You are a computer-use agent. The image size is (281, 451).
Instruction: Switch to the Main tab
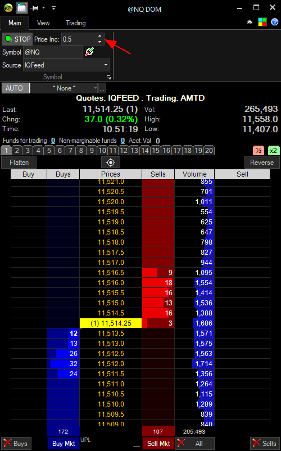[x=15, y=23]
